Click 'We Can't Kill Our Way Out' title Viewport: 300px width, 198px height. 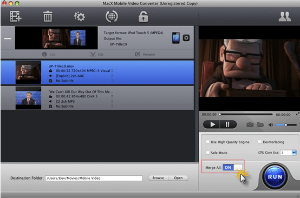point(81,92)
